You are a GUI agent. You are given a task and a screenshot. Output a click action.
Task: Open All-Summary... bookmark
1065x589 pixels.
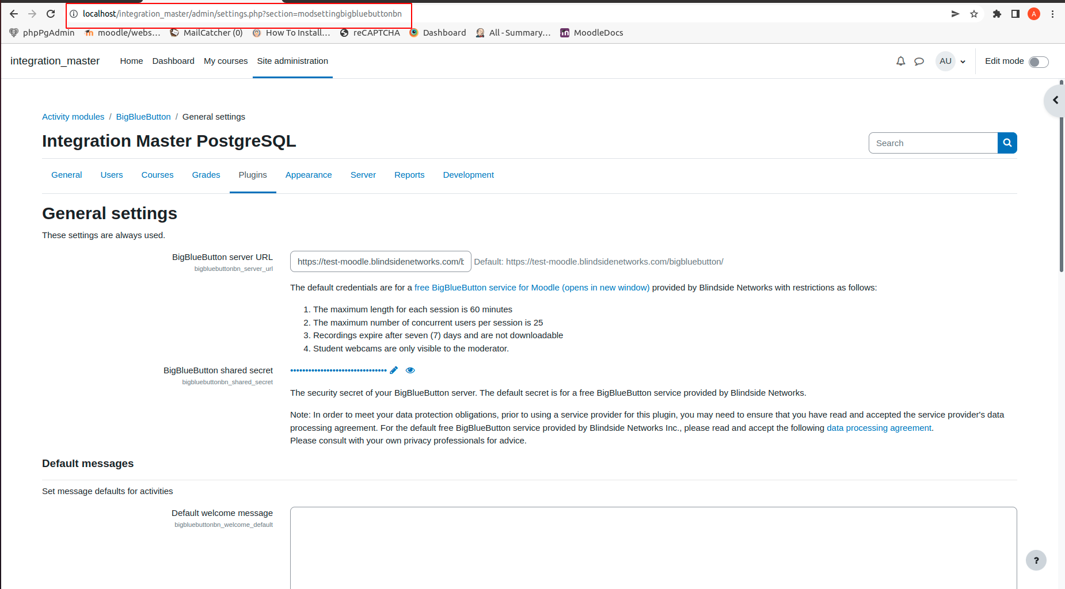pyautogui.click(x=514, y=33)
